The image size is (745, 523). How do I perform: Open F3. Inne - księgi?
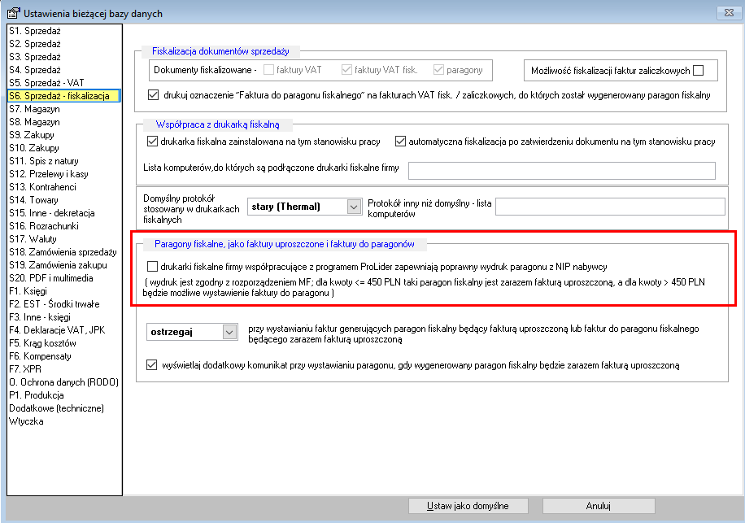pyautogui.click(x=64, y=317)
